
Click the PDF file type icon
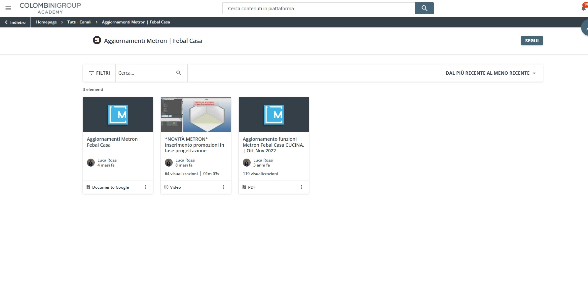click(x=244, y=187)
